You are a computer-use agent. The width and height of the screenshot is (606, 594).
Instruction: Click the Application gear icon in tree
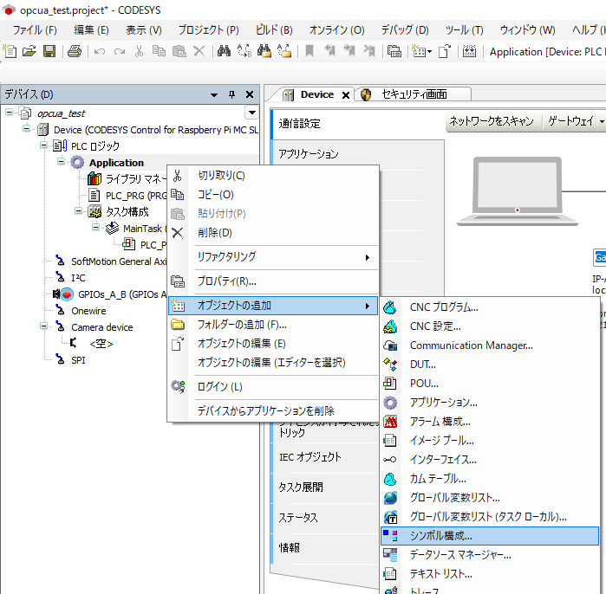click(77, 163)
